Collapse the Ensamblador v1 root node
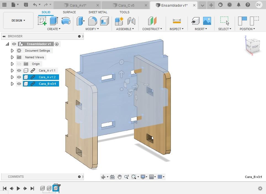This screenshot has height=194, width=266. [7, 44]
